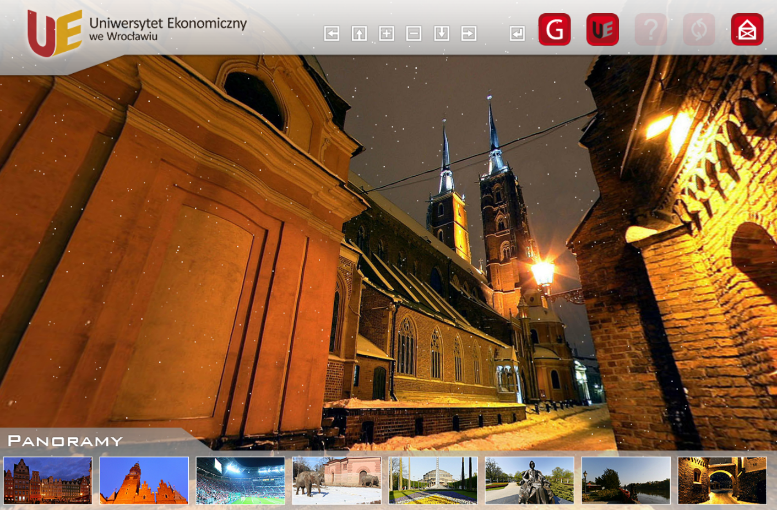Select the riverside panorama thumbnail
This screenshot has height=510, width=777.
(626, 480)
